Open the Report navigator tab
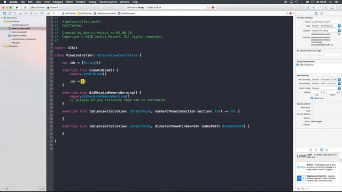Screen dimensions: 342x192 42,13
